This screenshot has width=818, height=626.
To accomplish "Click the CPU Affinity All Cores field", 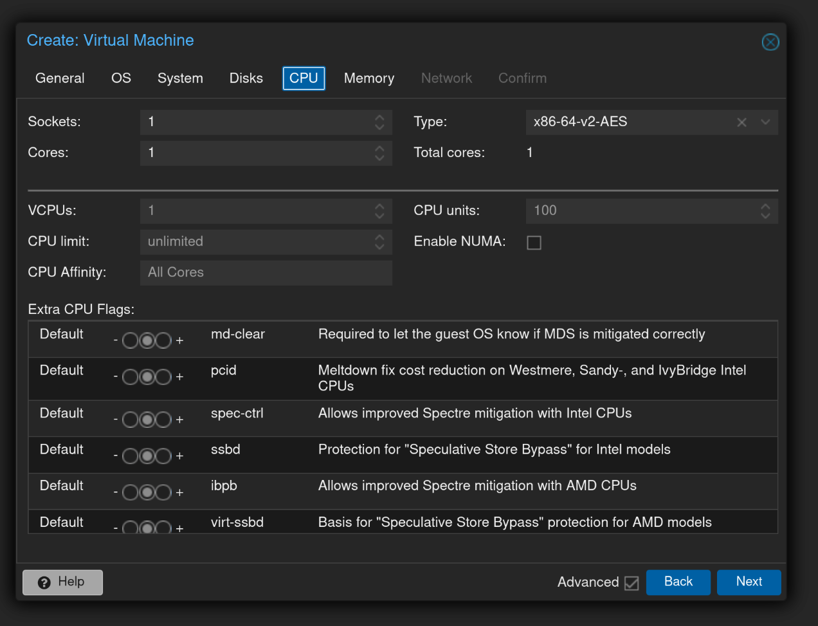I will 266,273.
